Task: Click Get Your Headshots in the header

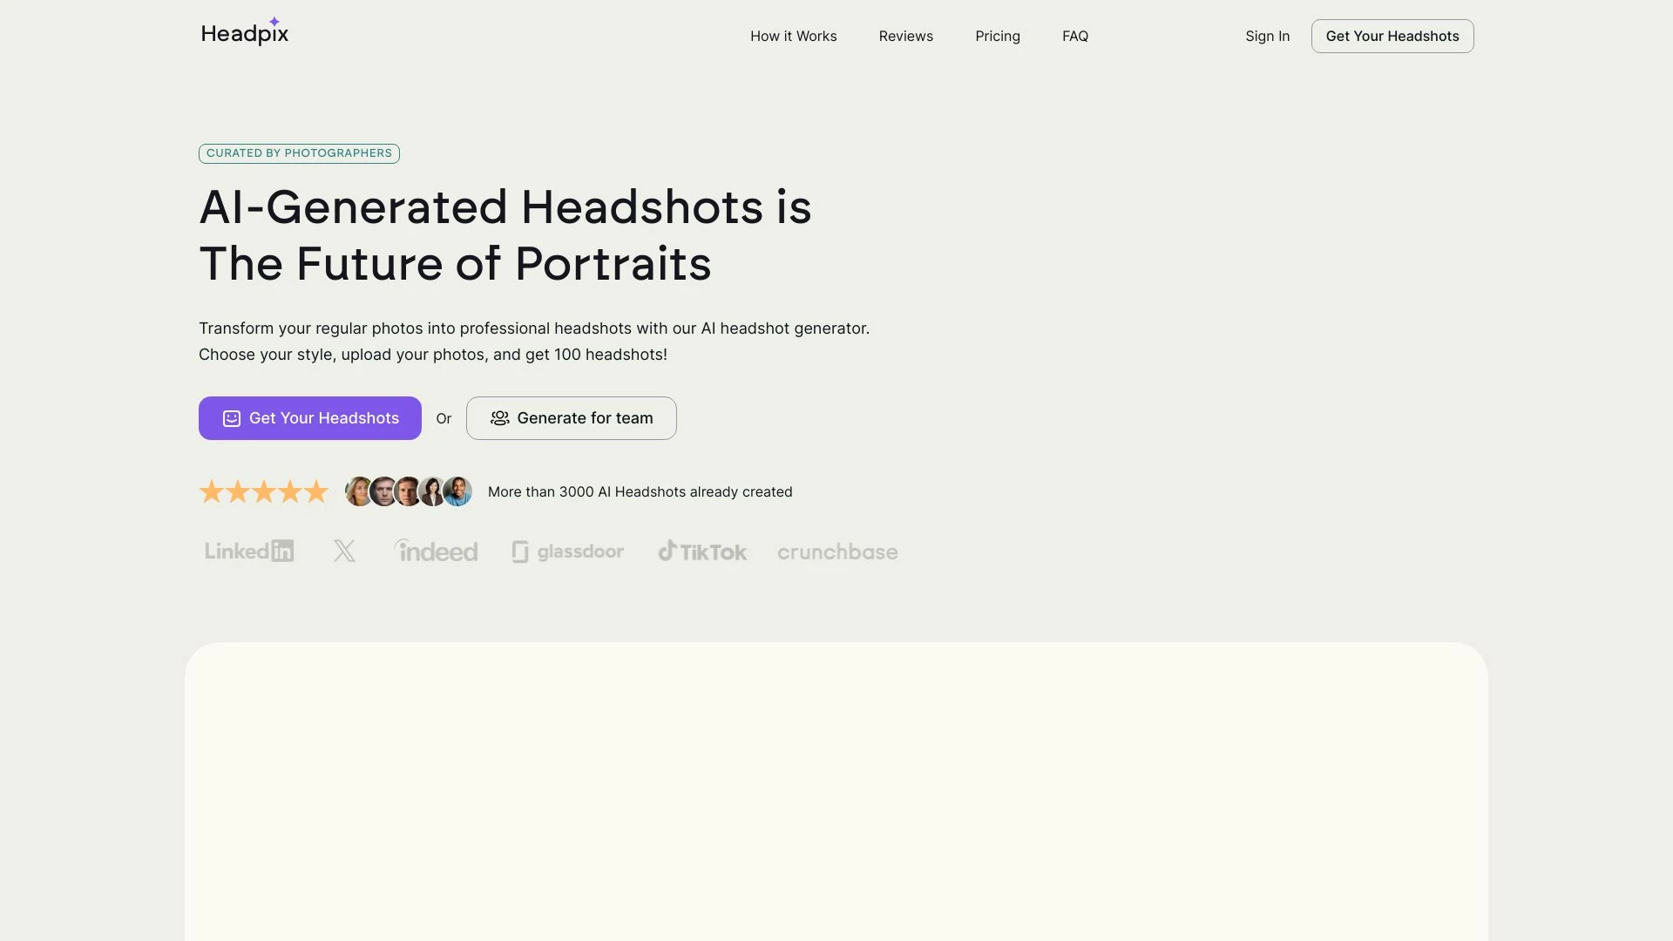Action: pyautogui.click(x=1392, y=36)
